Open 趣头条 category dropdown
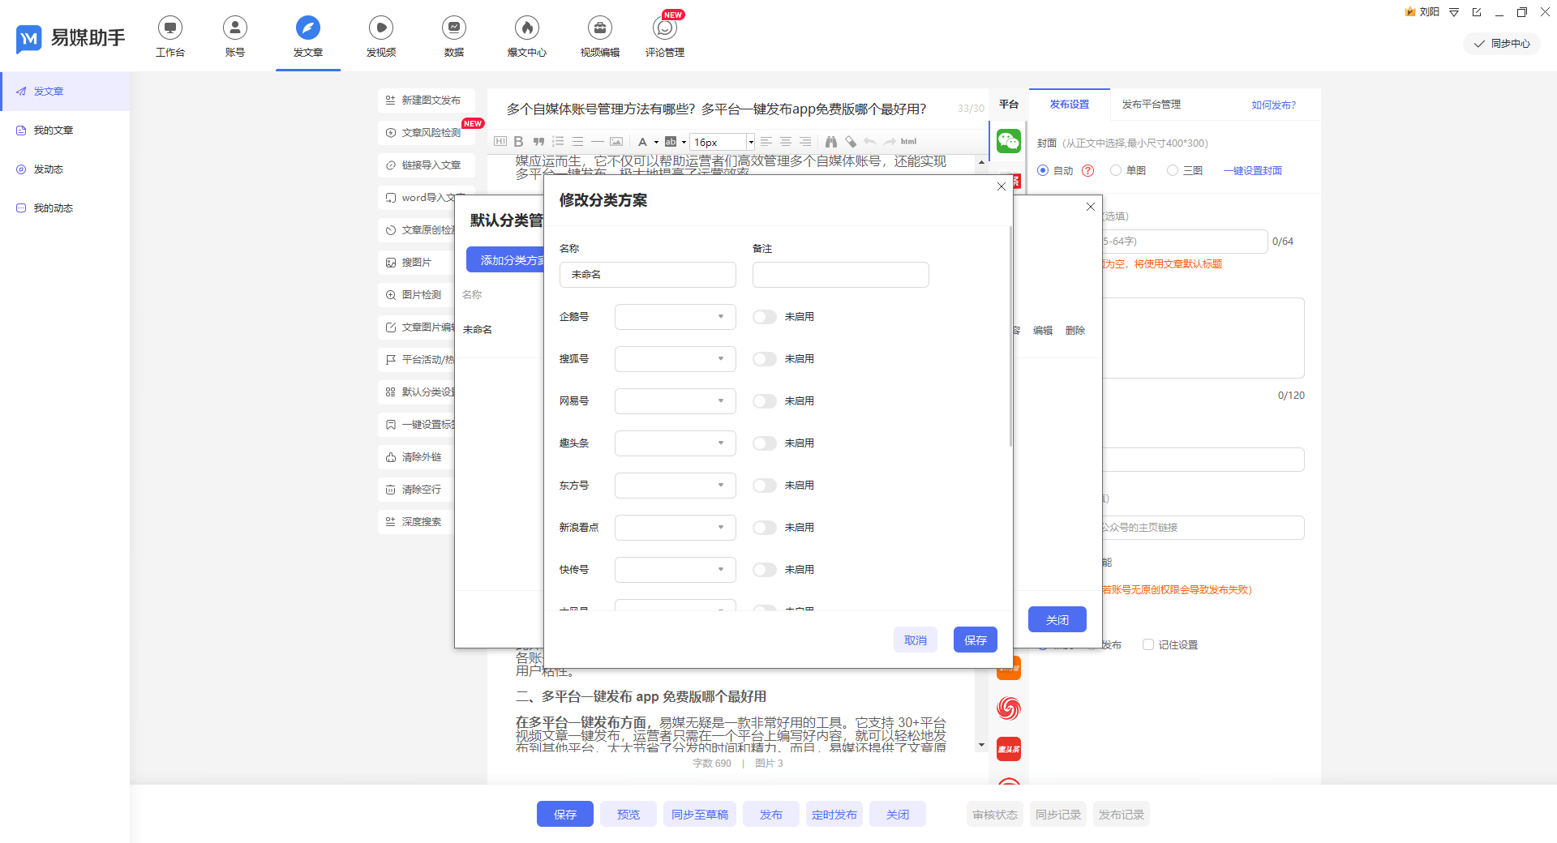This screenshot has height=843, width=1557. pos(676,443)
